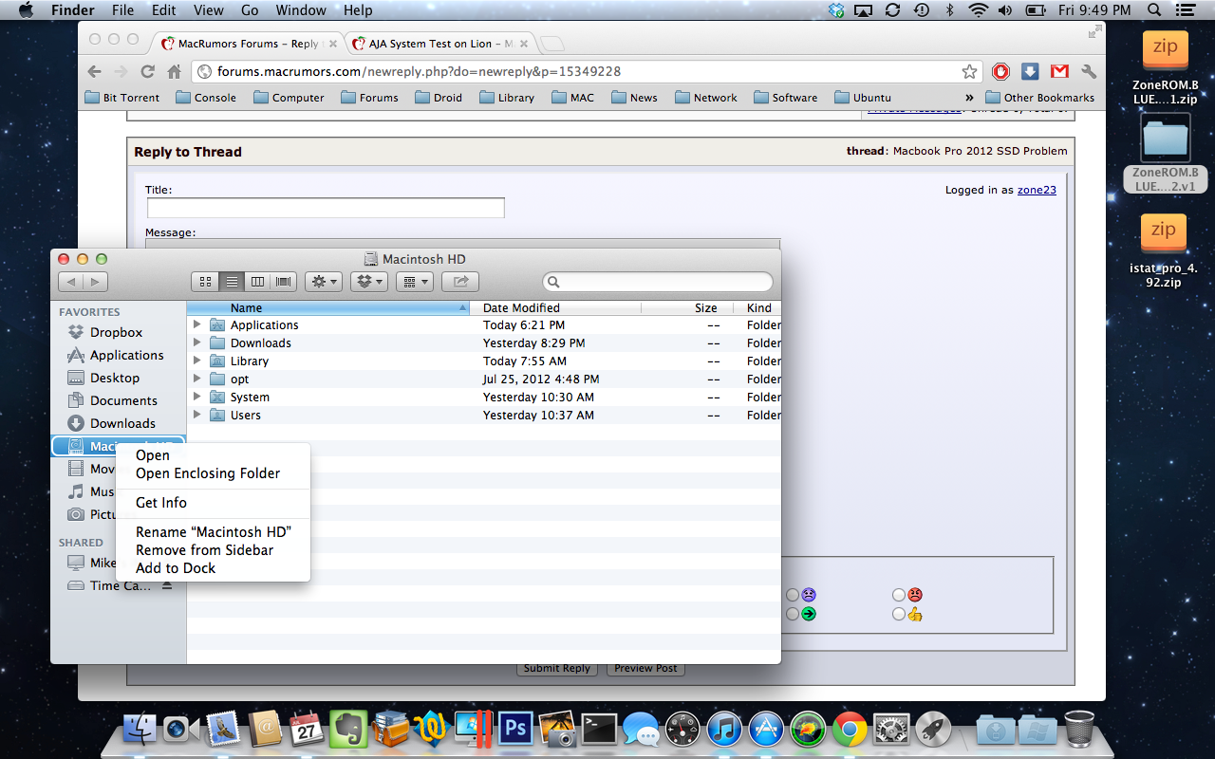Screen dimensions: 1215x759
Task: Select the purple confused smiley radio button
Action: pos(792,595)
